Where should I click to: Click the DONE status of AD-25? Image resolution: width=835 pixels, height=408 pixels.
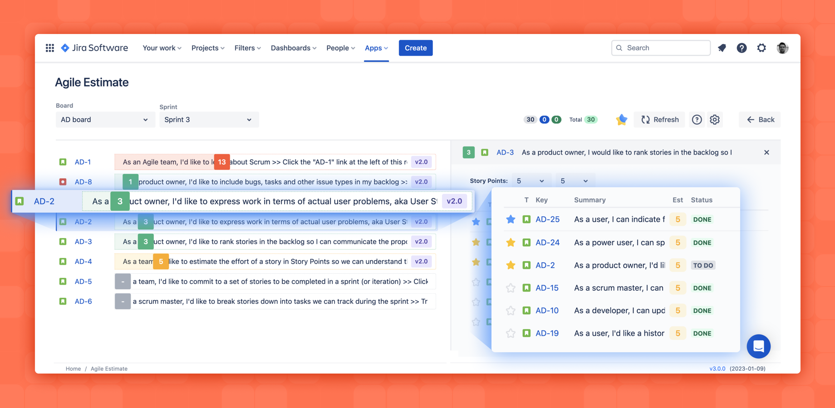pyautogui.click(x=702, y=219)
